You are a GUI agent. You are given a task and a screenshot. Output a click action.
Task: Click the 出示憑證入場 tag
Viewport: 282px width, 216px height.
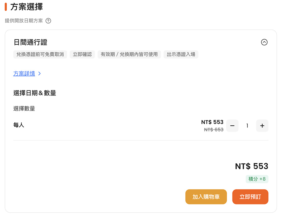click(181, 54)
